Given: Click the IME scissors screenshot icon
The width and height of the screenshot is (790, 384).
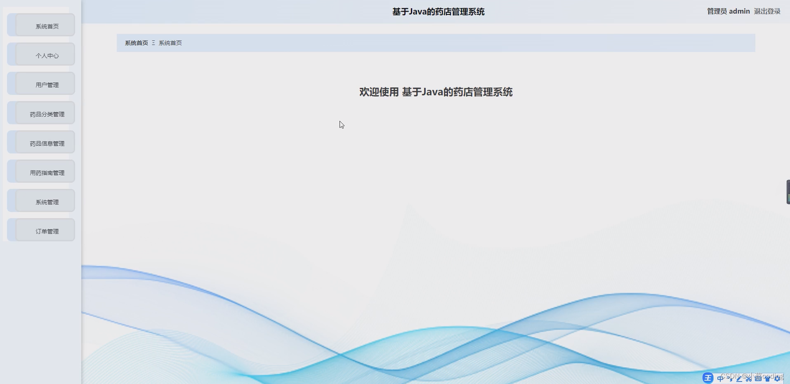Looking at the screenshot, I should pos(749,379).
